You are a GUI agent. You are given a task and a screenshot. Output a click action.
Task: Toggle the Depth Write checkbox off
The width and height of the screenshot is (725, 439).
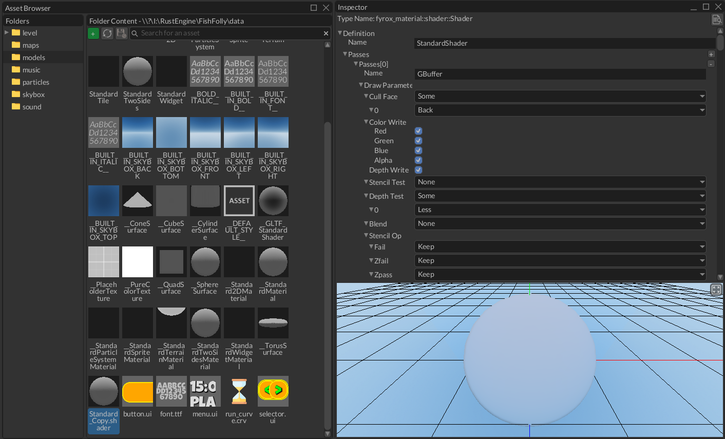tap(418, 170)
